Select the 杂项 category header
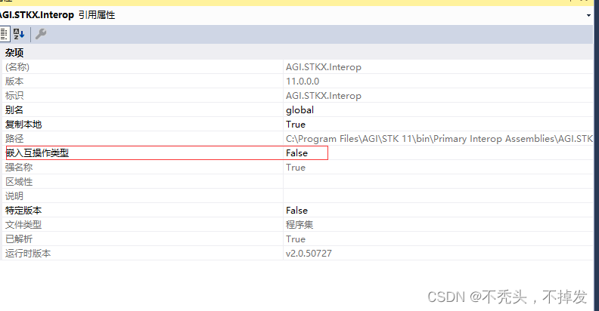The width and height of the screenshot is (599, 311). tap(14, 53)
